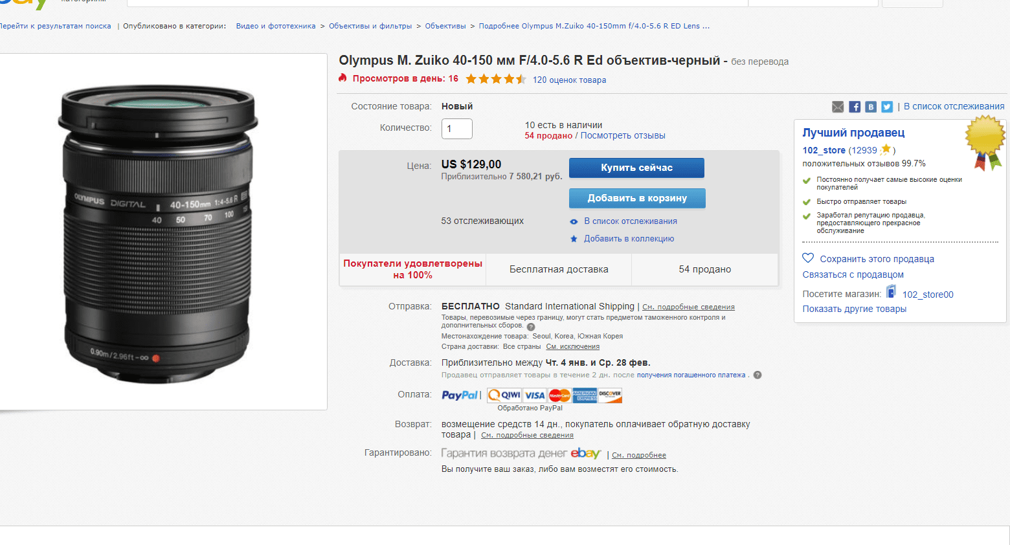Share this item on Facebook
Screen dimensions: 1010x545
(x=855, y=107)
